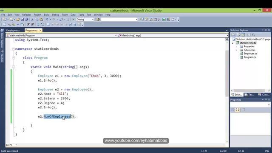This screenshot has width=272, height=153.
Task: Click the Decrease Line Indent icon
Action: (28, 25)
